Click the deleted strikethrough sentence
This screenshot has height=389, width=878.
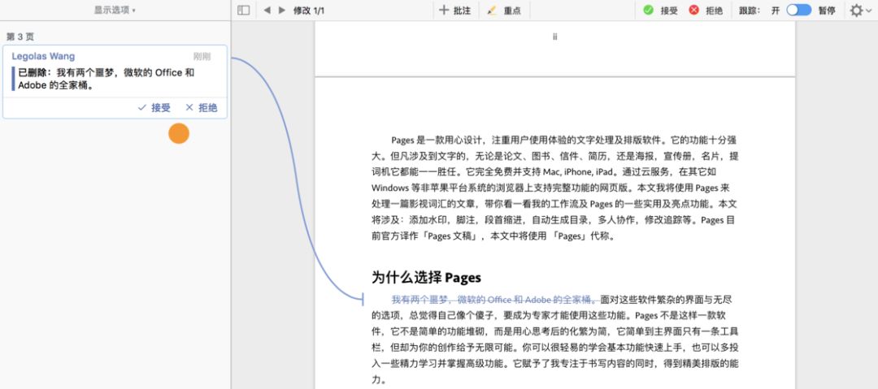[x=496, y=299]
